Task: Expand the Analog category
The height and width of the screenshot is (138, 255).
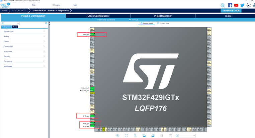Action: click(x=24, y=36)
